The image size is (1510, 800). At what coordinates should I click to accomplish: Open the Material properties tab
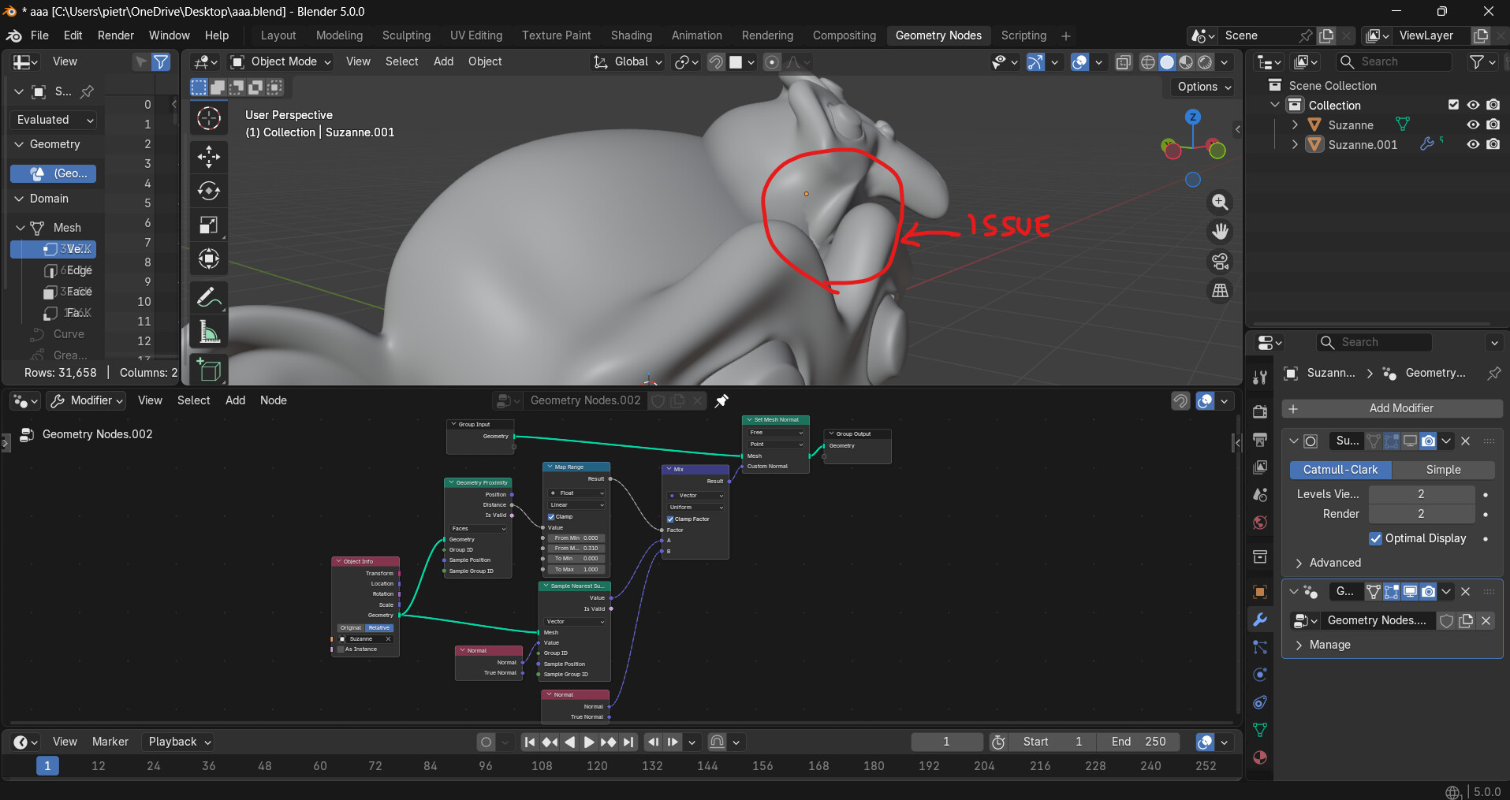click(1260, 757)
